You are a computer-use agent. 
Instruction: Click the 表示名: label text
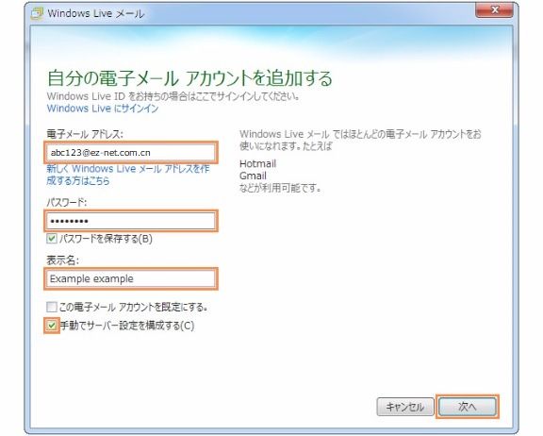point(62,260)
